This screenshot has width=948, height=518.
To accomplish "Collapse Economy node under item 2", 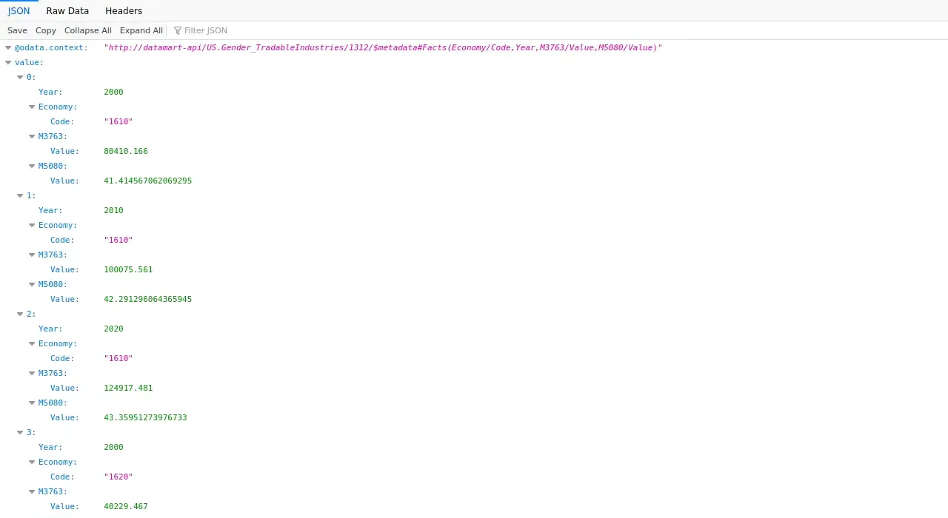I will tap(32, 343).
